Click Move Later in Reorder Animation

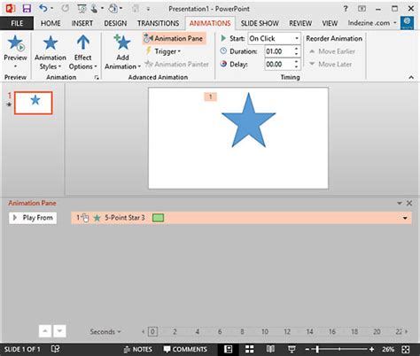coord(331,64)
